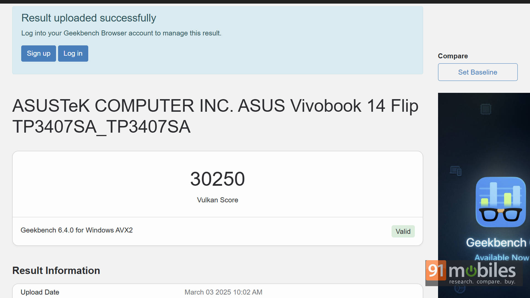Click the Geekbench 6.4.0 version text
This screenshot has height=298, width=530.
point(76,230)
